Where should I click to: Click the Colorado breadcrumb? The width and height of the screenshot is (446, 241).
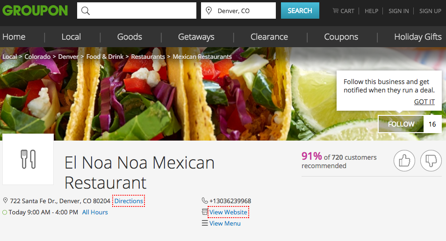click(37, 57)
